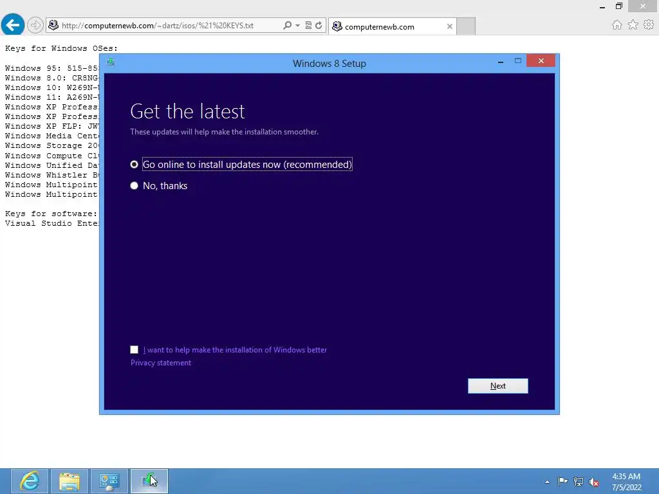Viewport: 659px width, 494px height.
Task: Click the muted speaker tray icon
Action: [594, 481]
